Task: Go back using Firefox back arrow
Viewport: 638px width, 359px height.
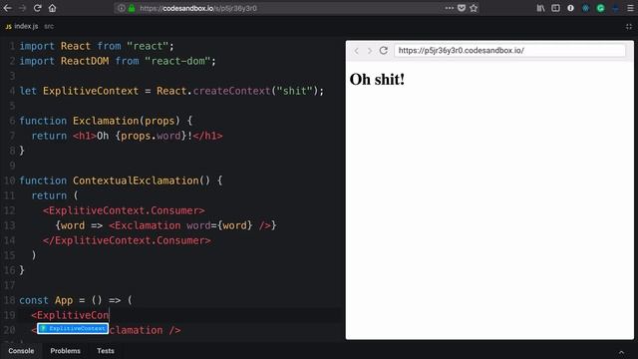Action: coord(7,8)
